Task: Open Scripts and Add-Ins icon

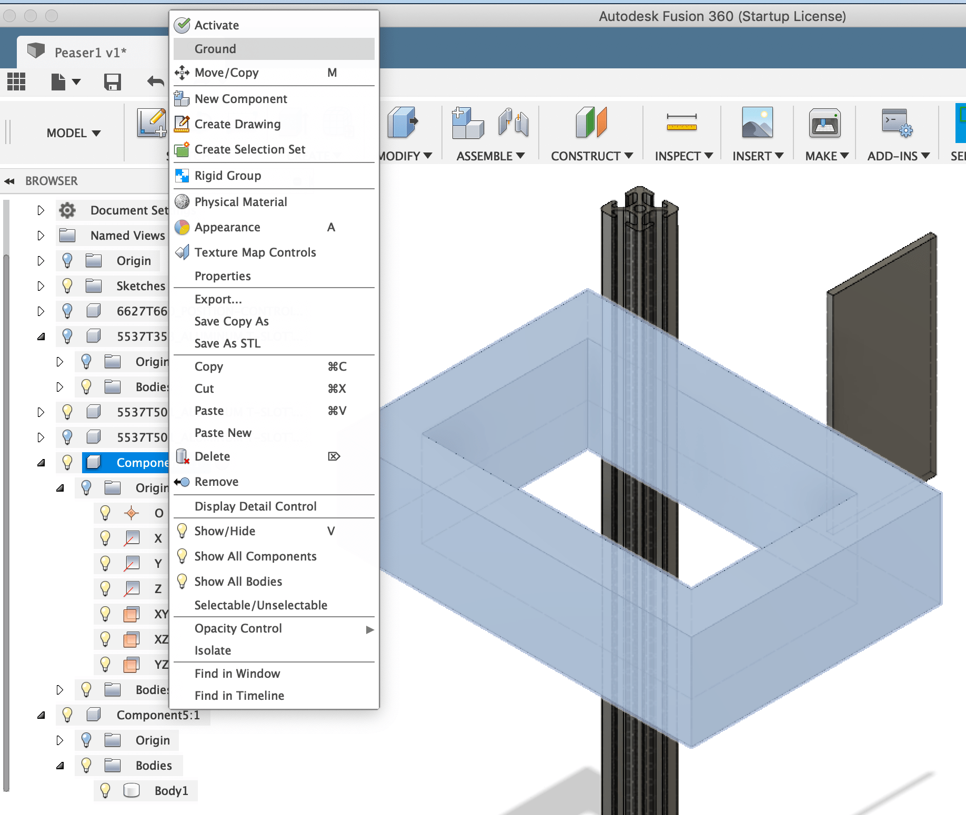Action: [897, 123]
